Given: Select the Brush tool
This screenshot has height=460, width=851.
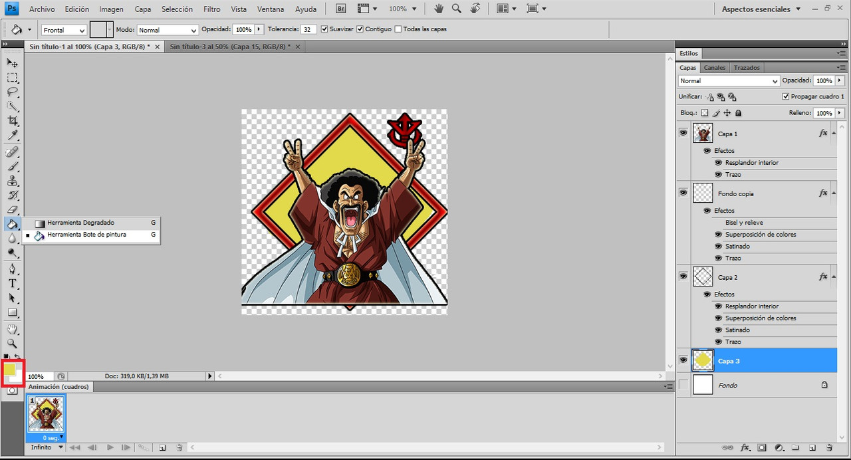Looking at the screenshot, I should click(x=12, y=166).
